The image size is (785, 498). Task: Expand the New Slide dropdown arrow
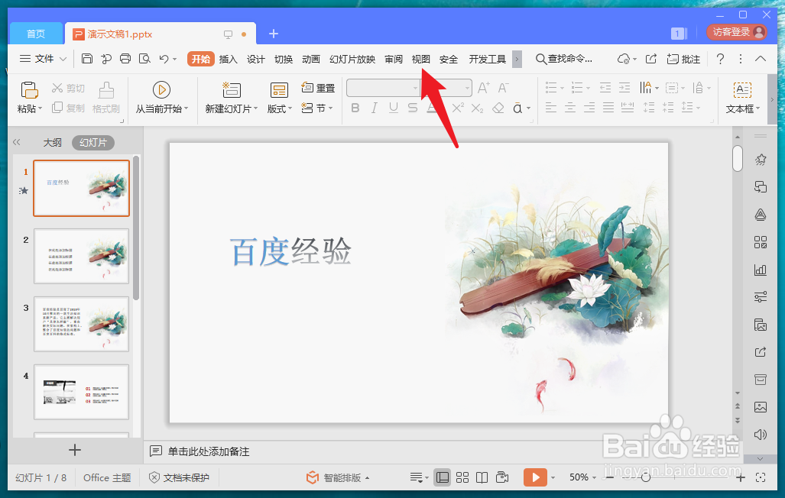point(256,108)
